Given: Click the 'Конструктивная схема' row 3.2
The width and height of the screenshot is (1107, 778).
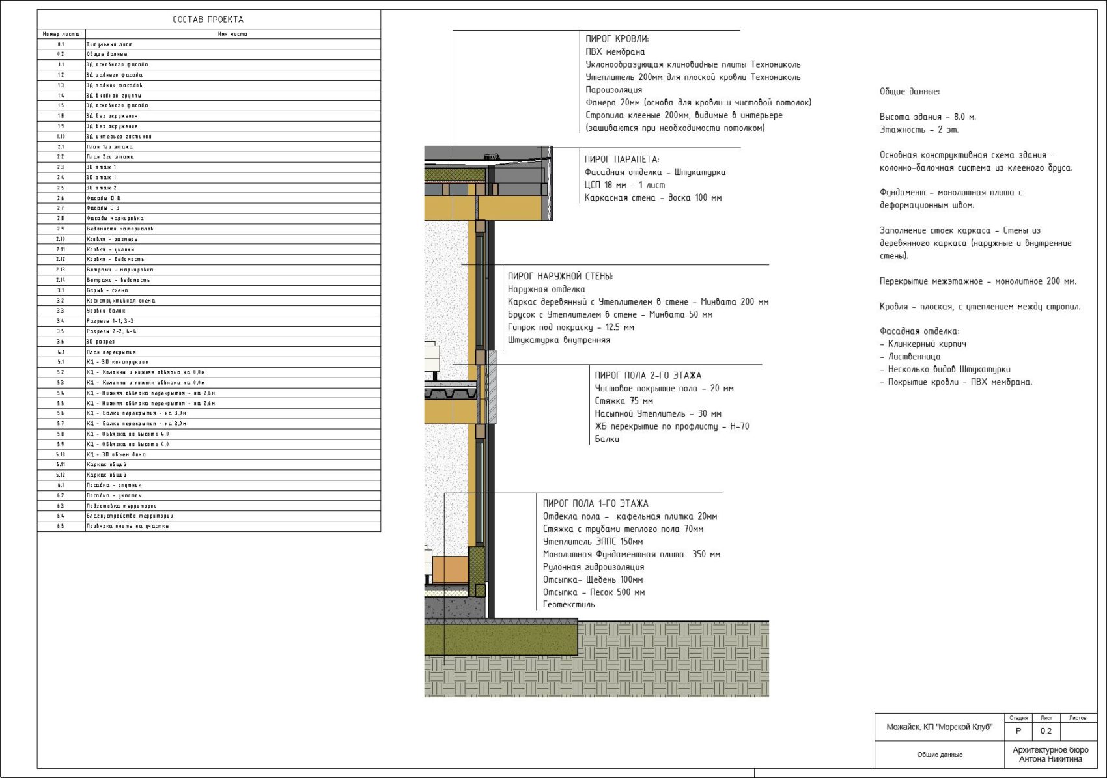Looking at the screenshot, I should tap(209, 301).
